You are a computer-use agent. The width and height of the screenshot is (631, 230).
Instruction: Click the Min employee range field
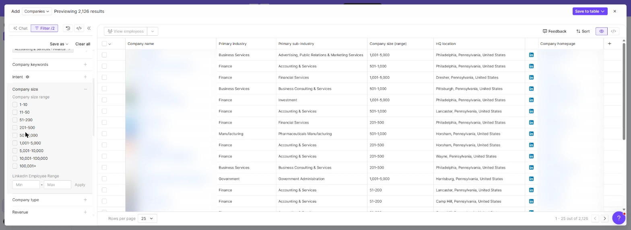[x=26, y=185]
